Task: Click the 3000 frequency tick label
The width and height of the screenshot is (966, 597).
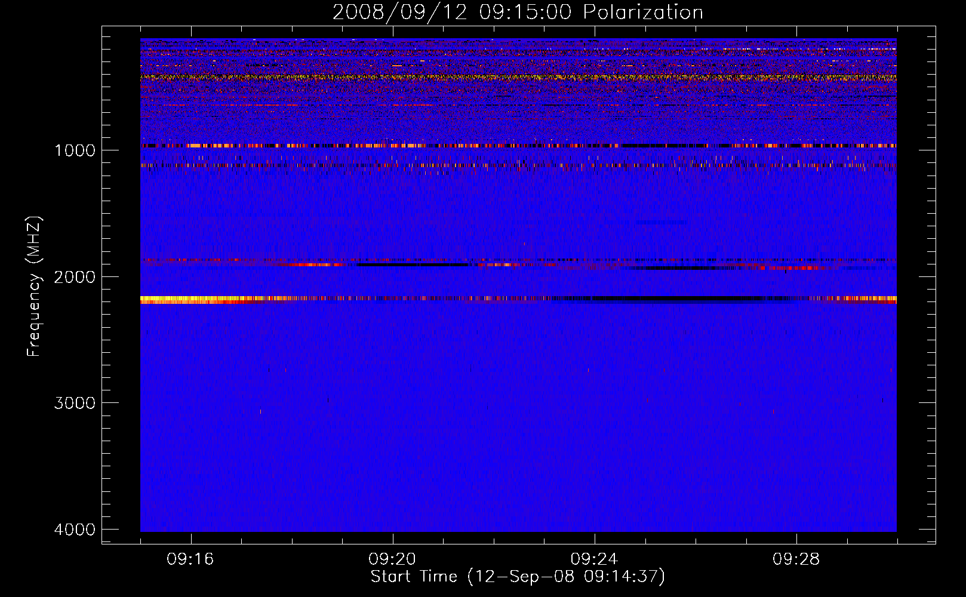Action: pos(75,403)
